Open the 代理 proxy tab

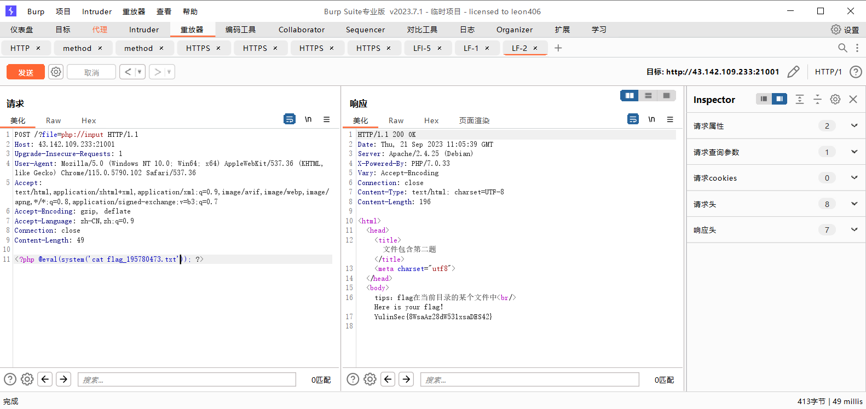click(x=100, y=30)
